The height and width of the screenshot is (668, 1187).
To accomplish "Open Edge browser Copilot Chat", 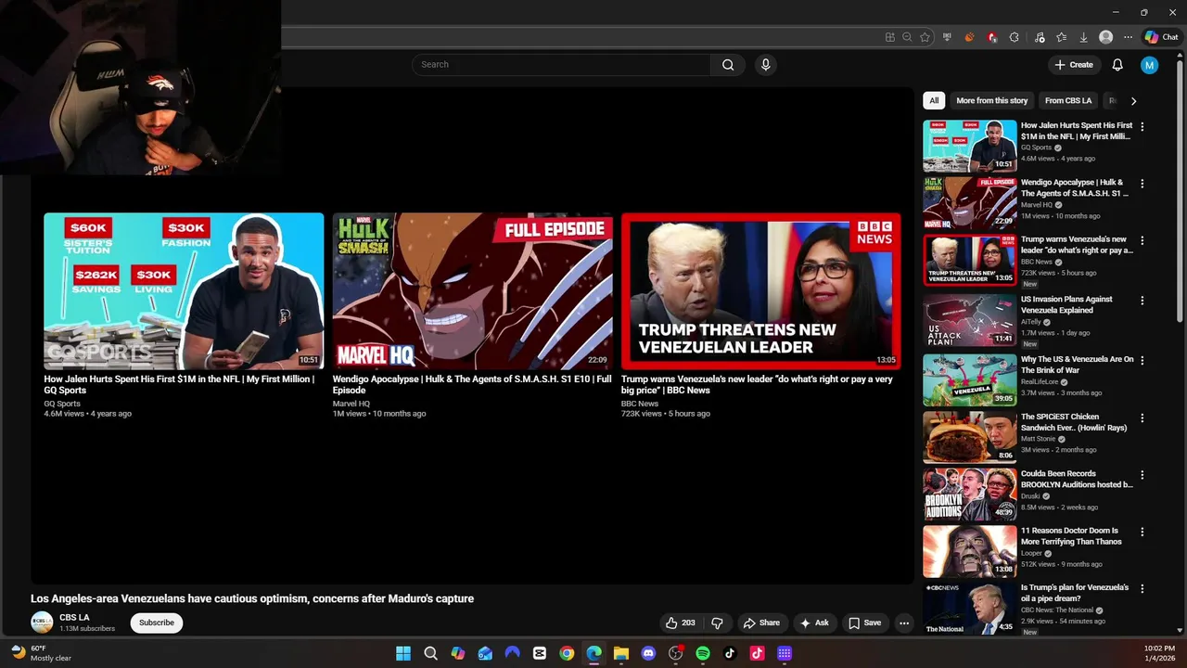I will click(x=1161, y=37).
